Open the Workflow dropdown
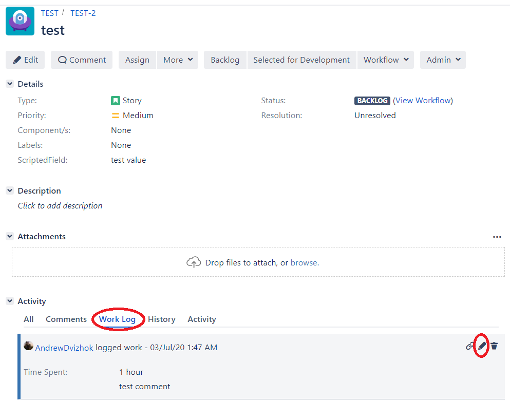This screenshot has height=401, width=510. (386, 60)
